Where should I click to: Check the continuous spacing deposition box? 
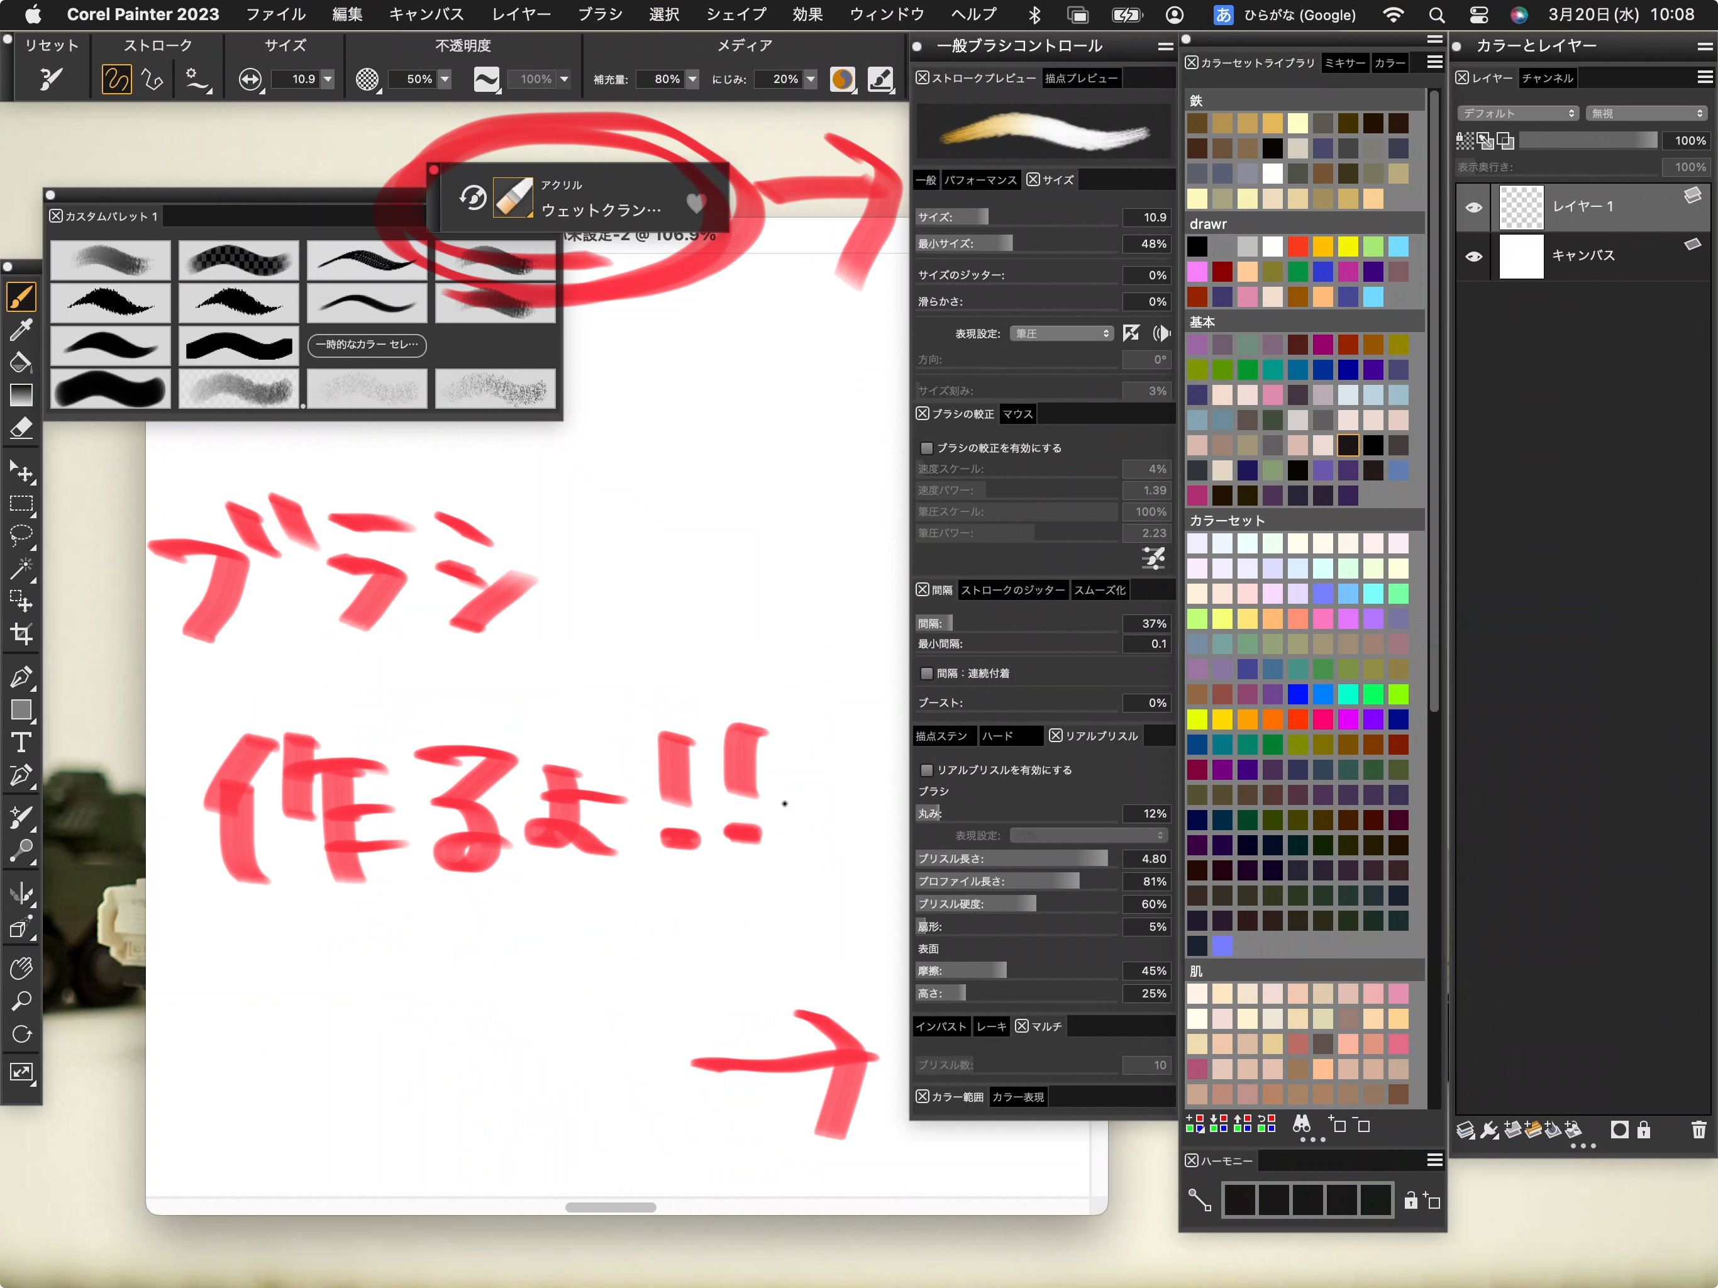tap(926, 674)
